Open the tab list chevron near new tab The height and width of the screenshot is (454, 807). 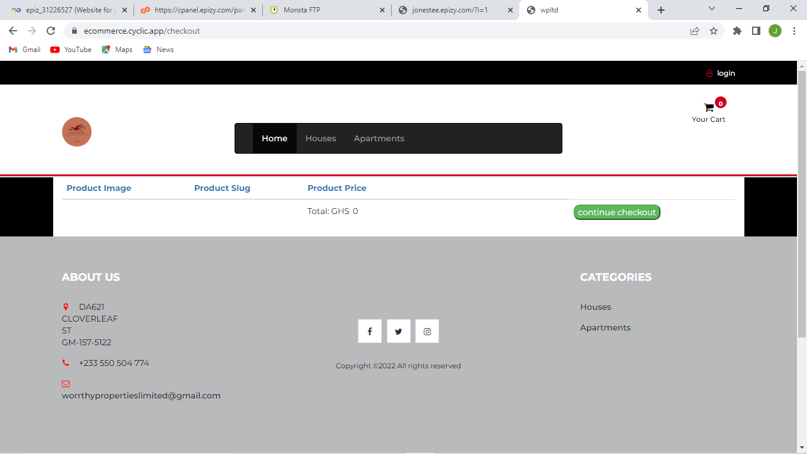point(712,9)
